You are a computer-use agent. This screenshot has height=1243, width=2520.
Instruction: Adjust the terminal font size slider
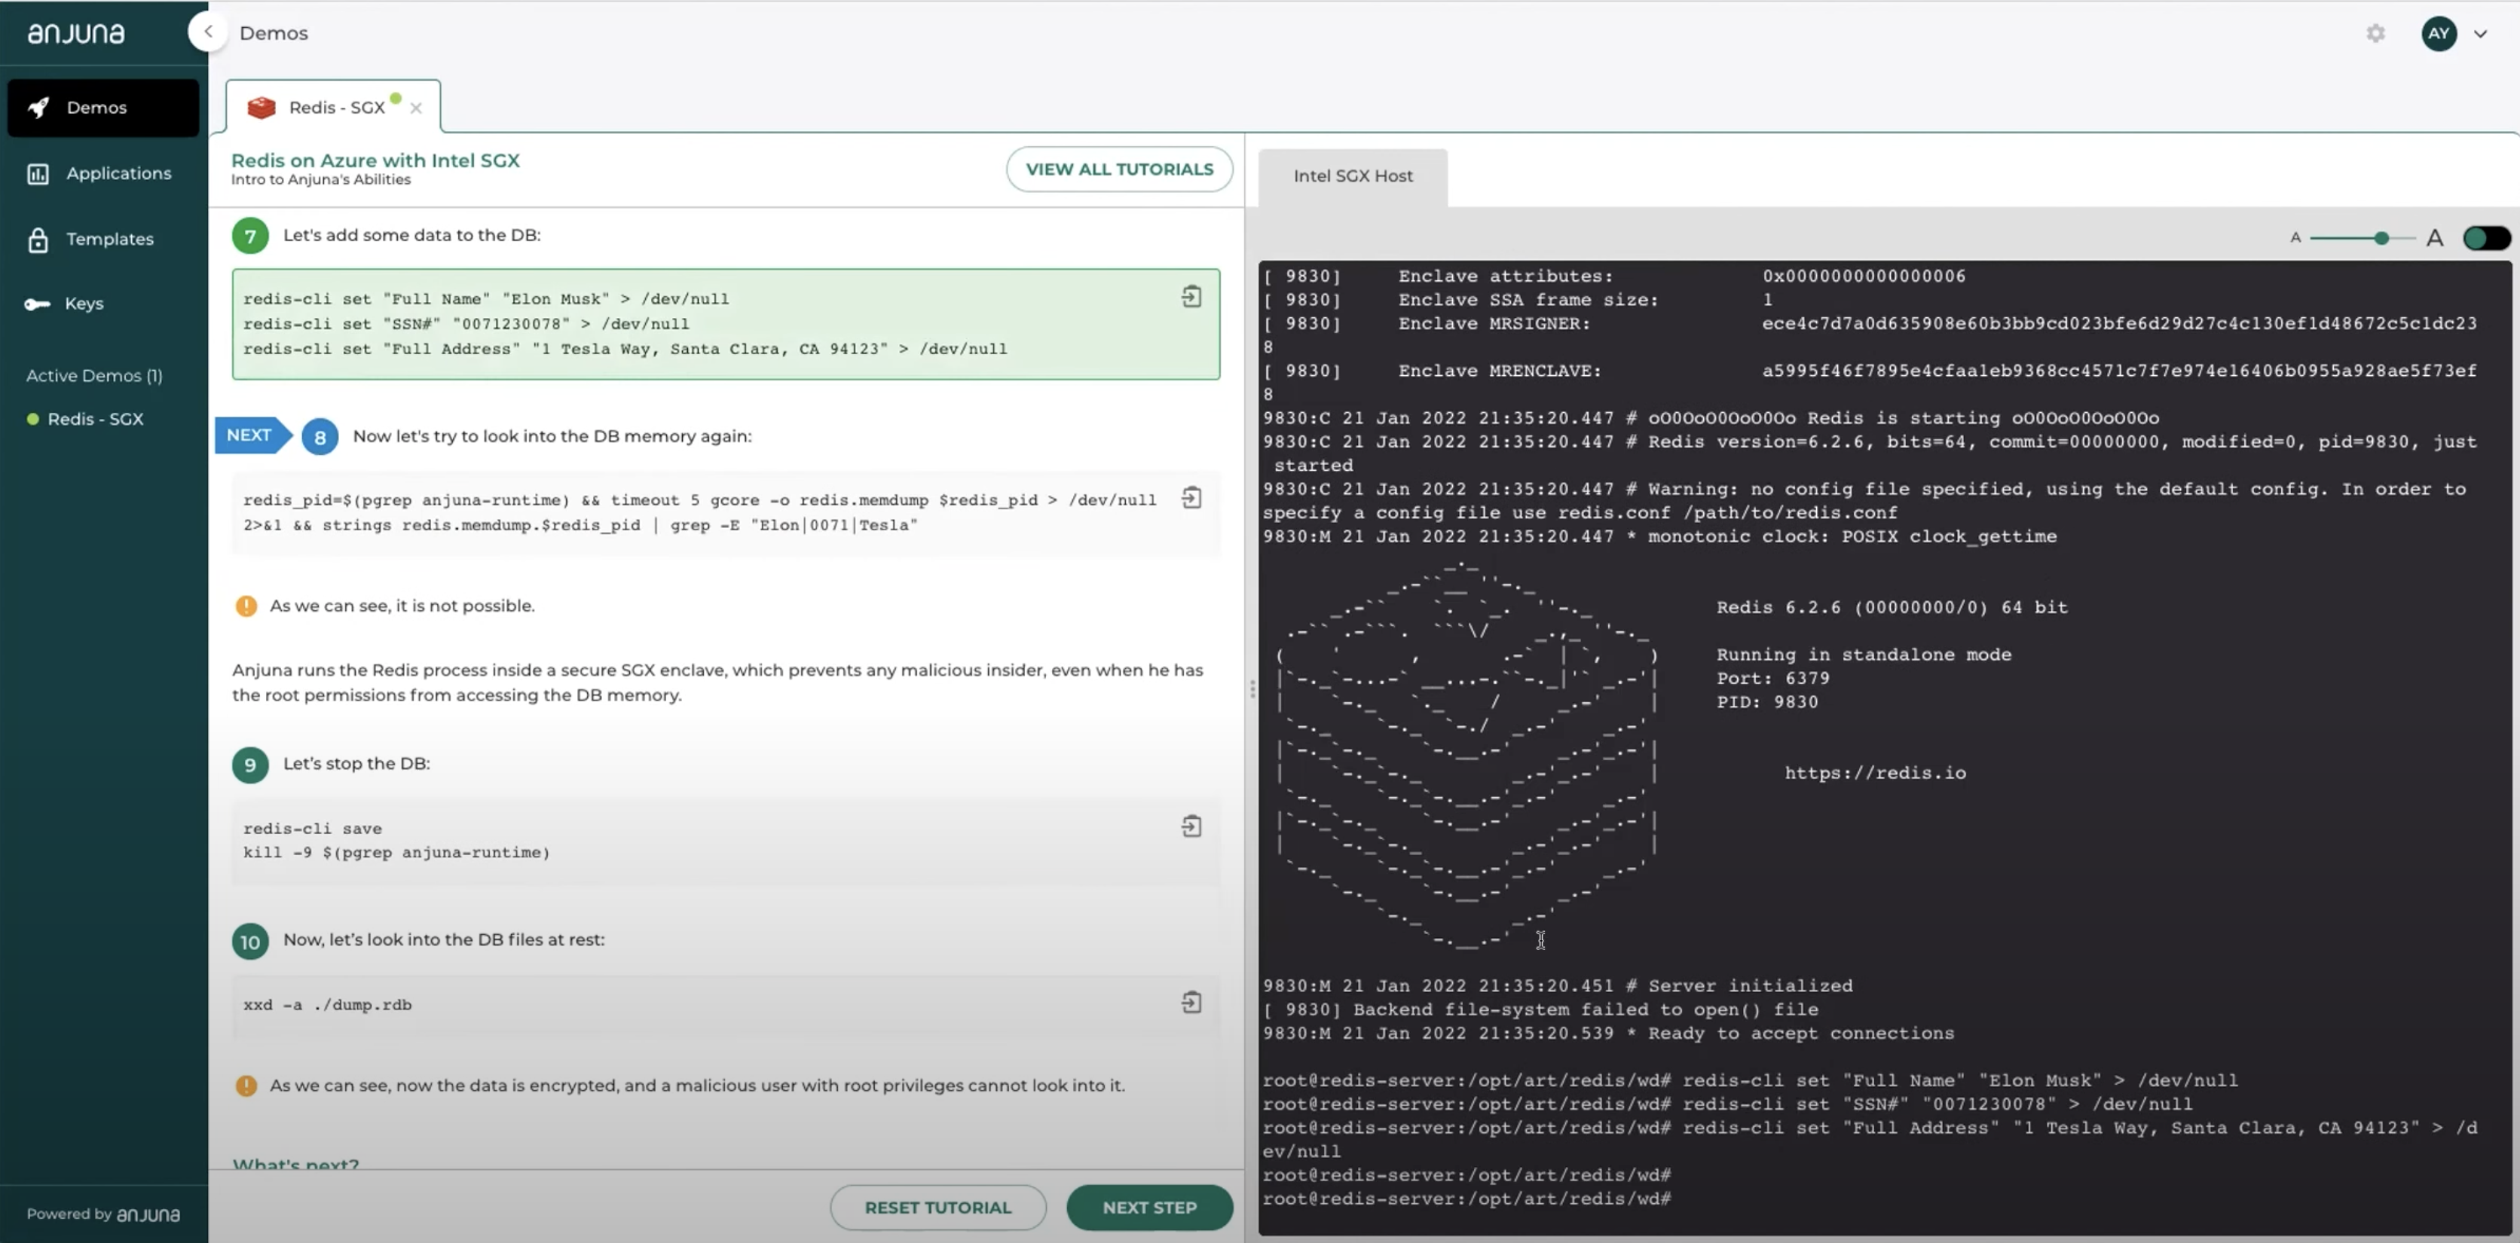2381,237
